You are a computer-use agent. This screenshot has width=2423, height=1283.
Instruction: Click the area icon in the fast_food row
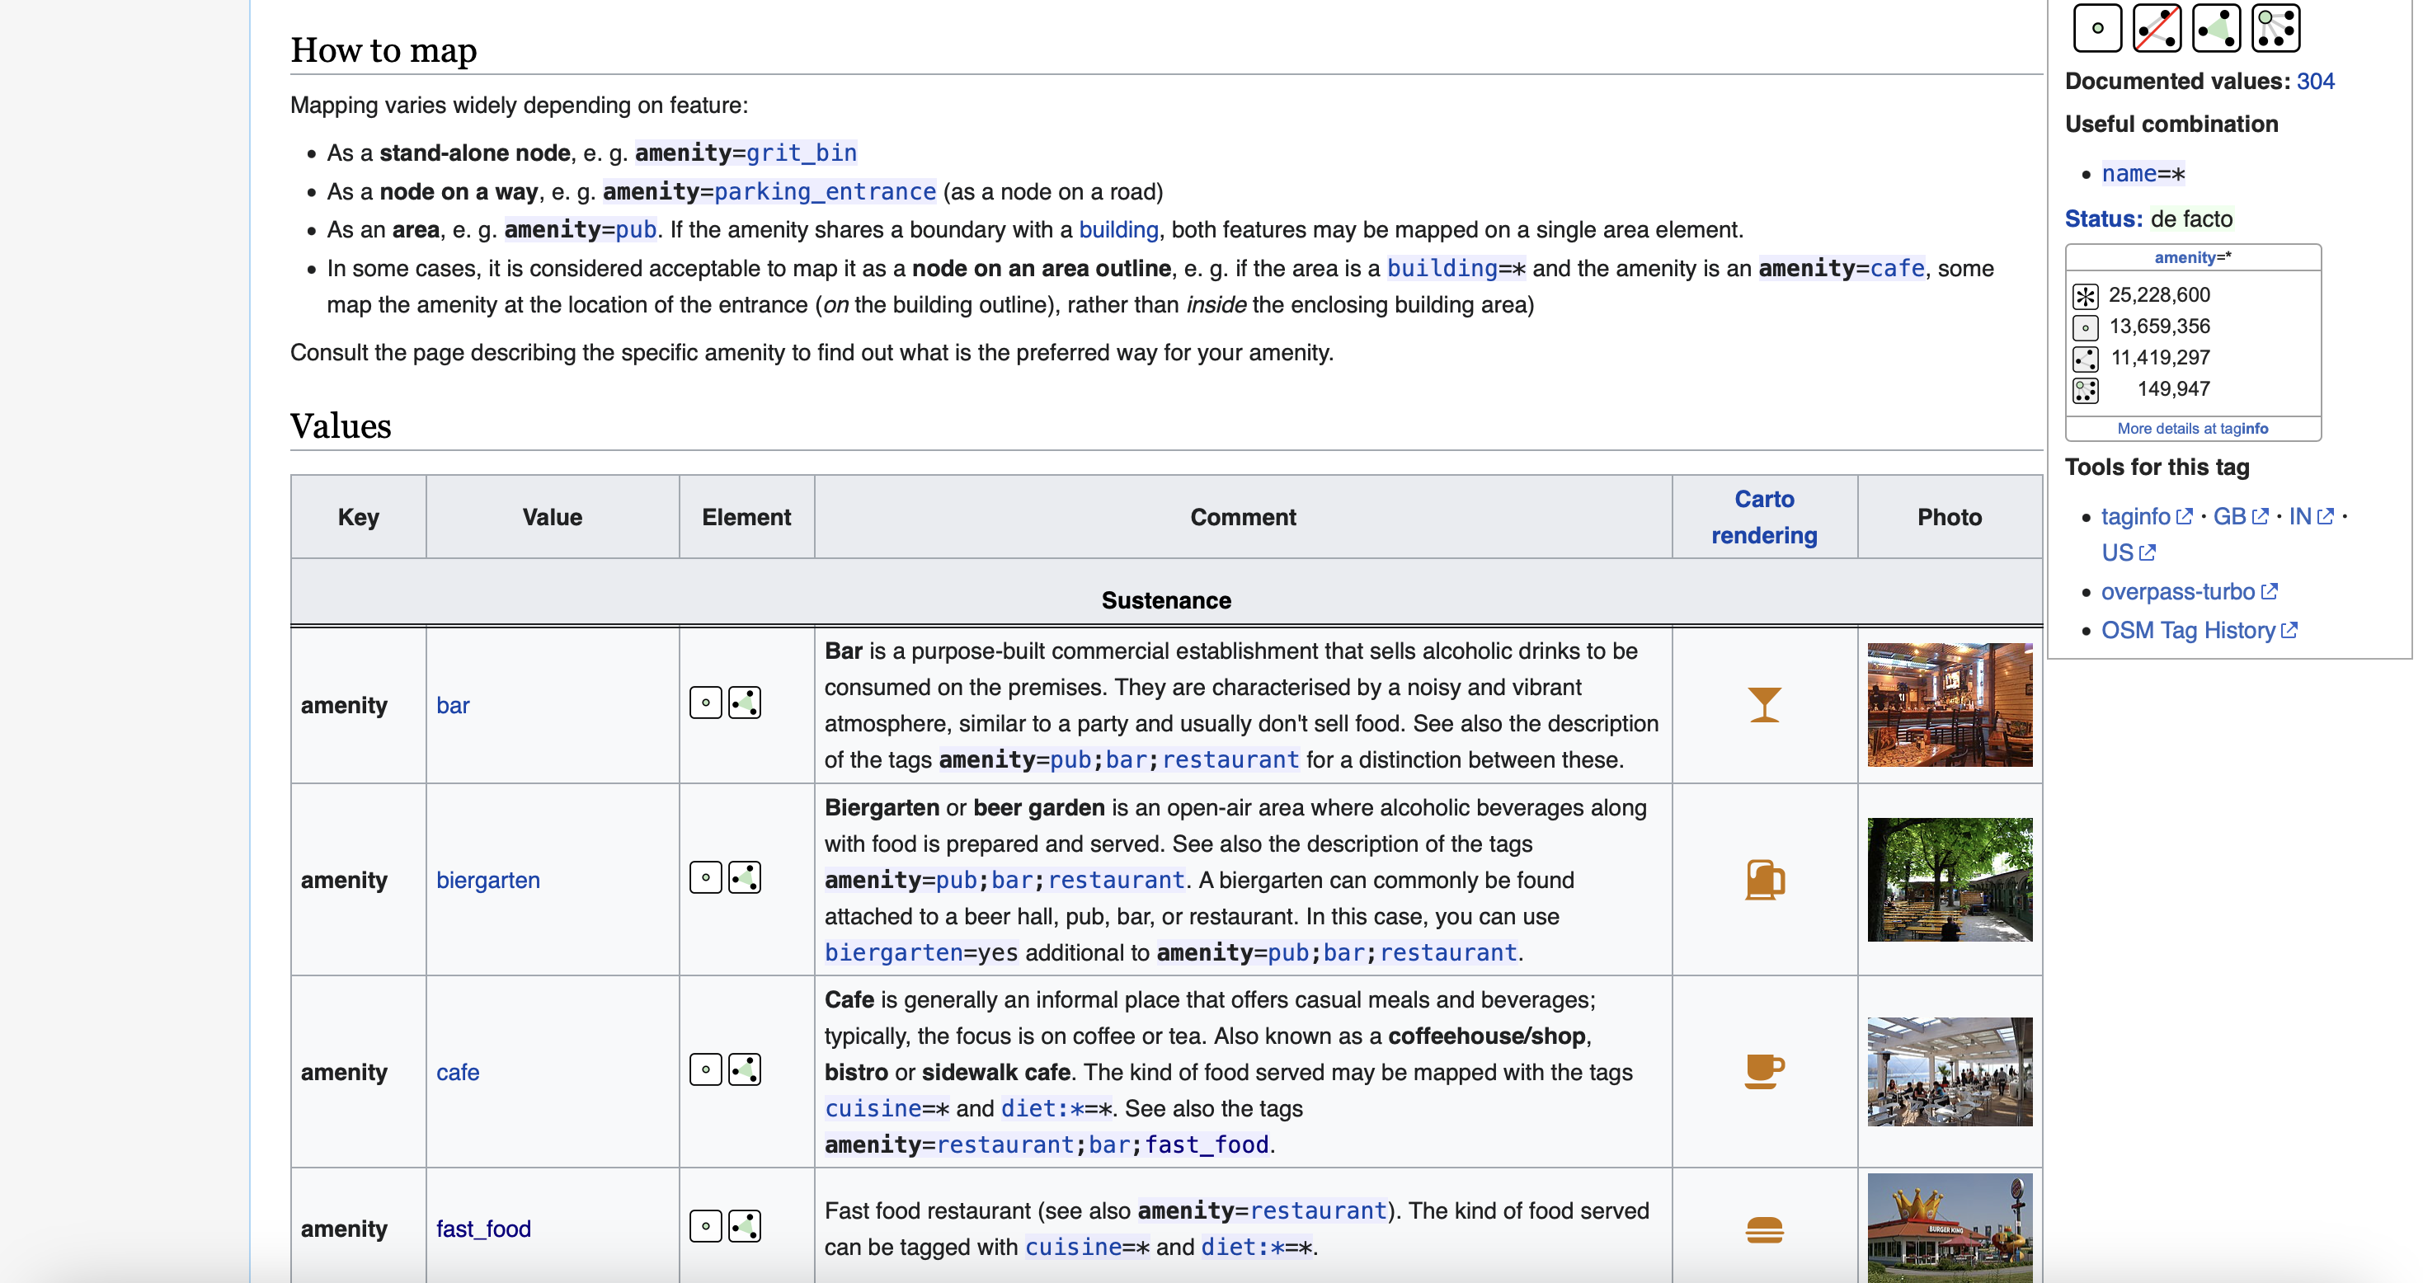tap(744, 1225)
